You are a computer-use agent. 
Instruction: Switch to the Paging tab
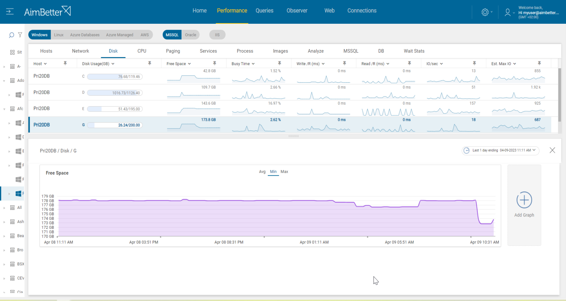[173, 51]
